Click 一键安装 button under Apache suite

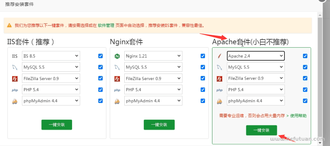pyautogui.click(x=261, y=130)
